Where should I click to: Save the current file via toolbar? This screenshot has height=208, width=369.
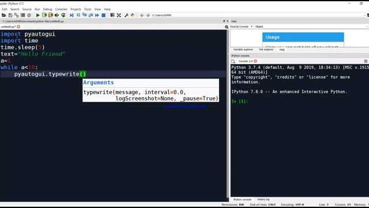pyautogui.click(x=10, y=15)
